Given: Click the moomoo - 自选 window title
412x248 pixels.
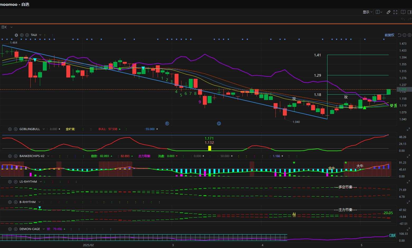Looking at the screenshot, I should coord(15,4).
